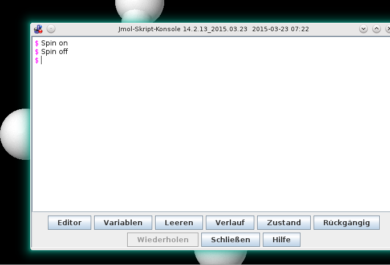The height and width of the screenshot is (265, 390).
Task: Click the Zustand button
Action: (284, 222)
